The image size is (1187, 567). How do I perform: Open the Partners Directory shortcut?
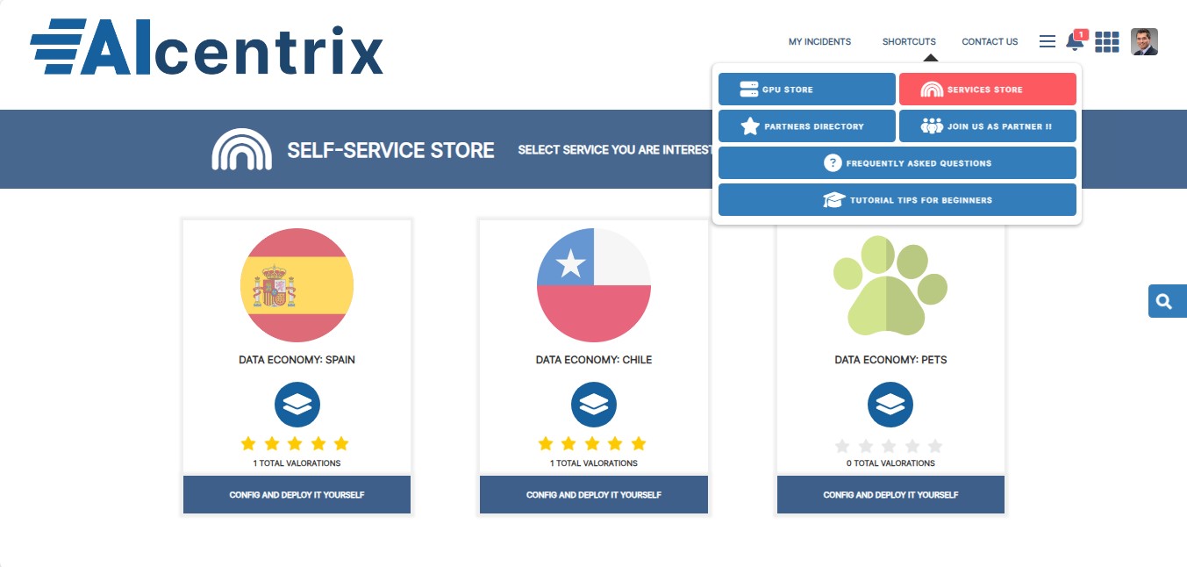pos(806,126)
